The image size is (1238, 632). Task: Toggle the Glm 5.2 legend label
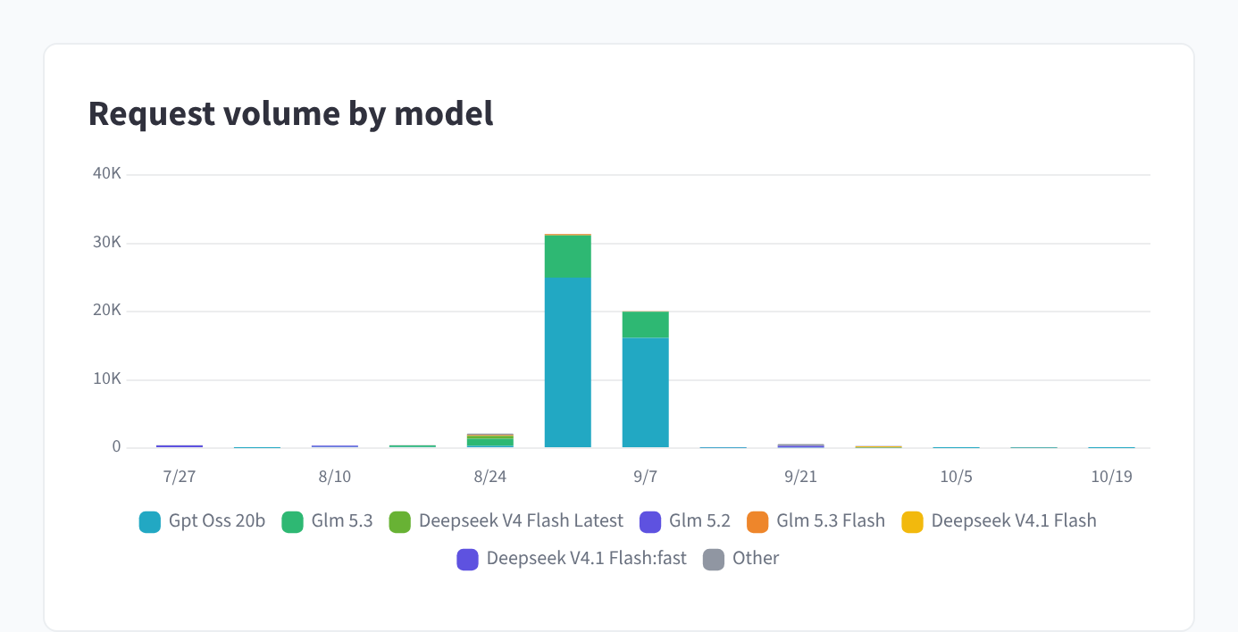[x=699, y=521]
